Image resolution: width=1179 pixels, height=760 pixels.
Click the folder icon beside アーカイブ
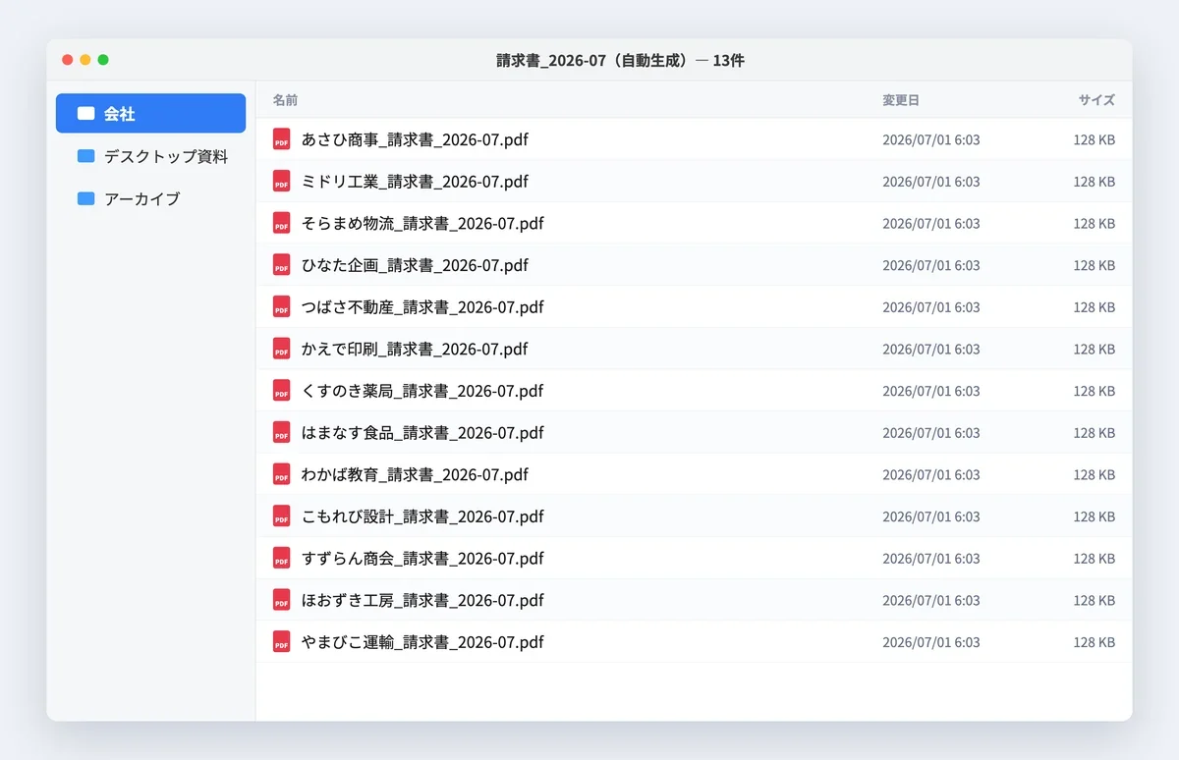pyautogui.click(x=86, y=198)
